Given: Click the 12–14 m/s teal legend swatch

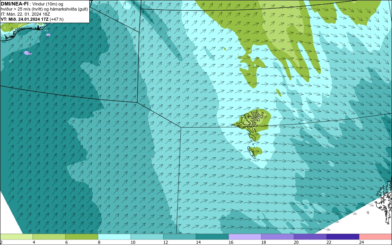Looking at the screenshot, I should click(x=180, y=237).
